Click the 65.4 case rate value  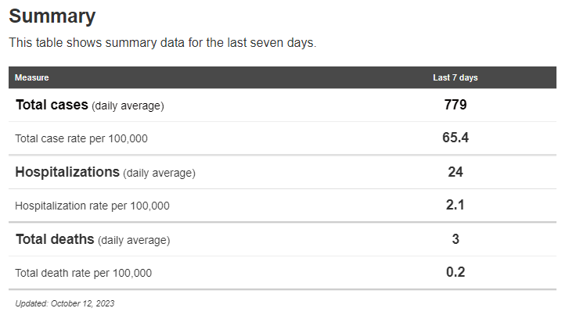[x=456, y=138]
